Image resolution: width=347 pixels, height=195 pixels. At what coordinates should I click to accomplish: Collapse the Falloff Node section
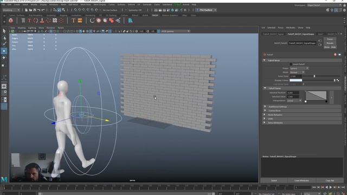point(301,60)
